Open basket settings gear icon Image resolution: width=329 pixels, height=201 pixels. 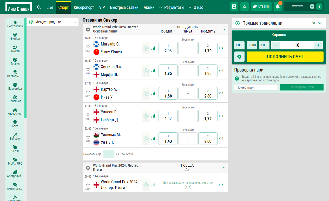pos(239,57)
